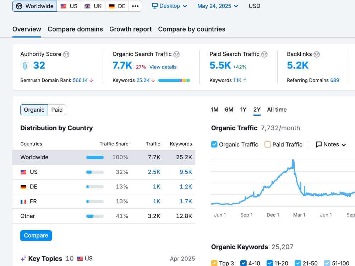Click Organic Search Traffic value 7.7K
The height and width of the screenshot is (266, 355).
pyautogui.click(x=122, y=65)
